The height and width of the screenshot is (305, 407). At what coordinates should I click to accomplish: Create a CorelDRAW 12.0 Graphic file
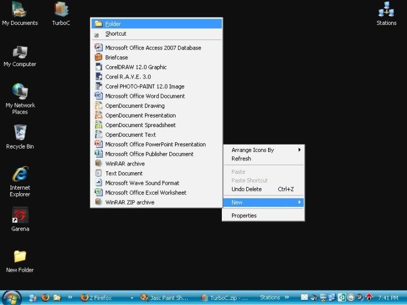click(x=156, y=67)
